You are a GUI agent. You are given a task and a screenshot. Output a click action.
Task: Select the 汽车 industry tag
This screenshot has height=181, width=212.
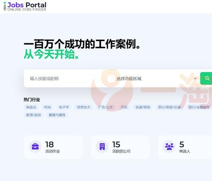124,107
